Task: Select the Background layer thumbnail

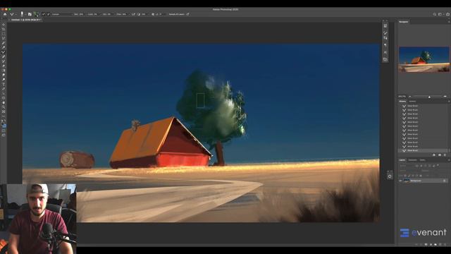Action: point(407,181)
